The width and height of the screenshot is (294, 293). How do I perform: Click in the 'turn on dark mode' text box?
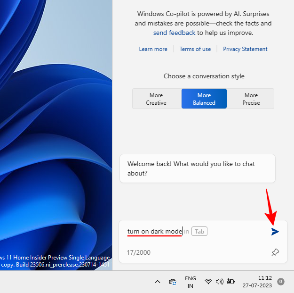[154, 232]
